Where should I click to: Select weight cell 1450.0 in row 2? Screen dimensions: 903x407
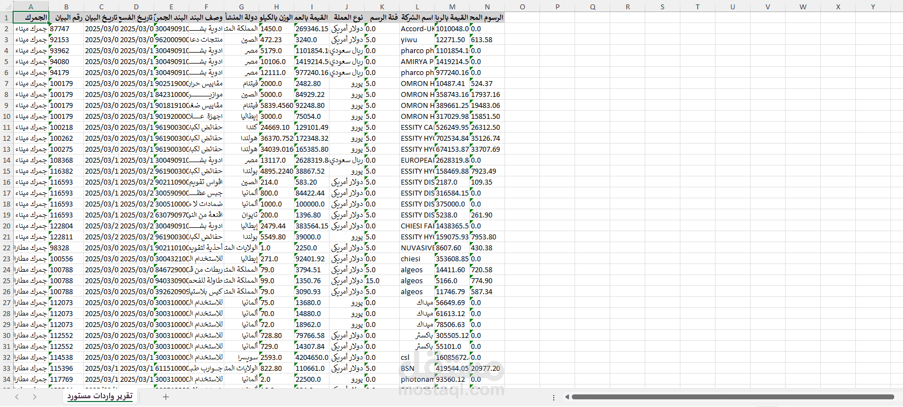click(277, 28)
